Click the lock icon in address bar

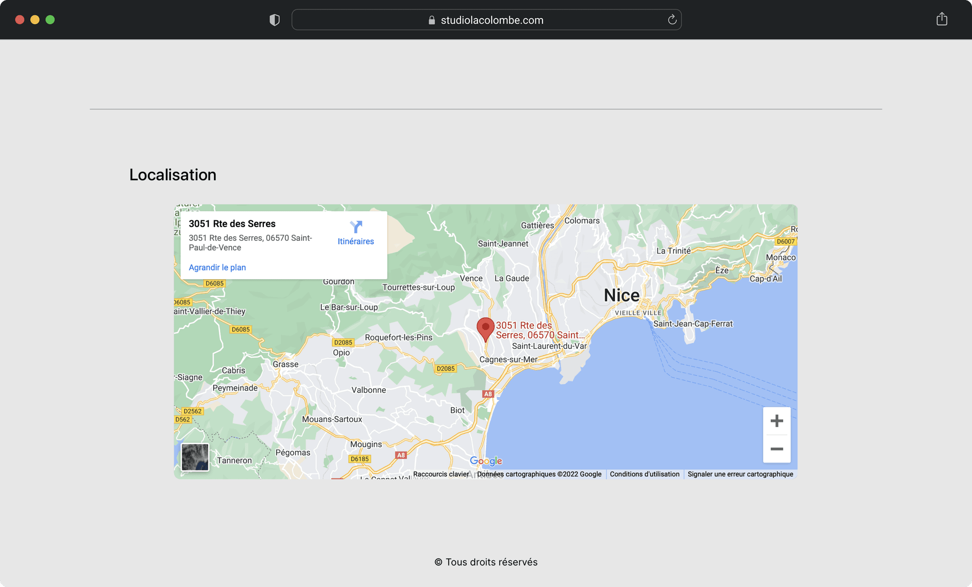coord(431,20)
